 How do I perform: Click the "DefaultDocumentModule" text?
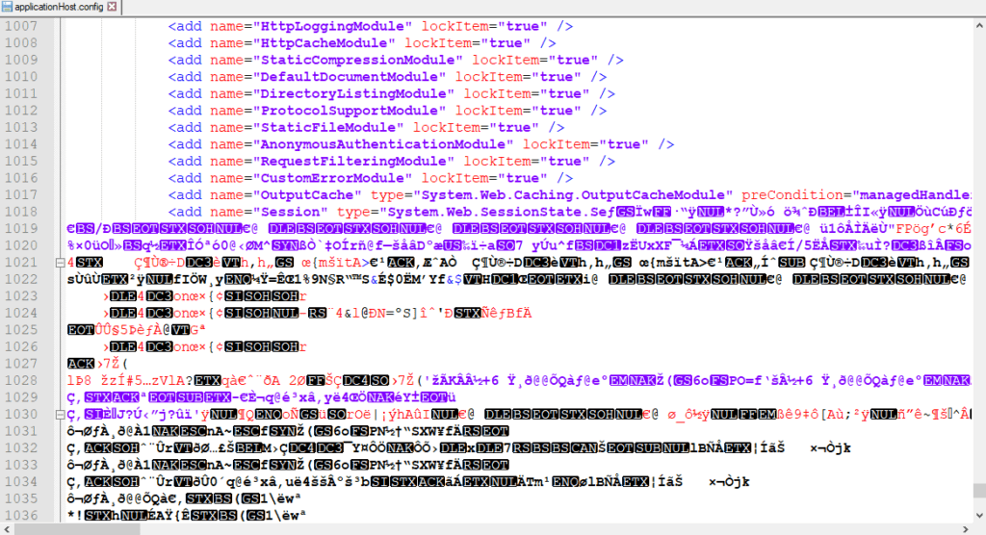(x=349, y=77)
